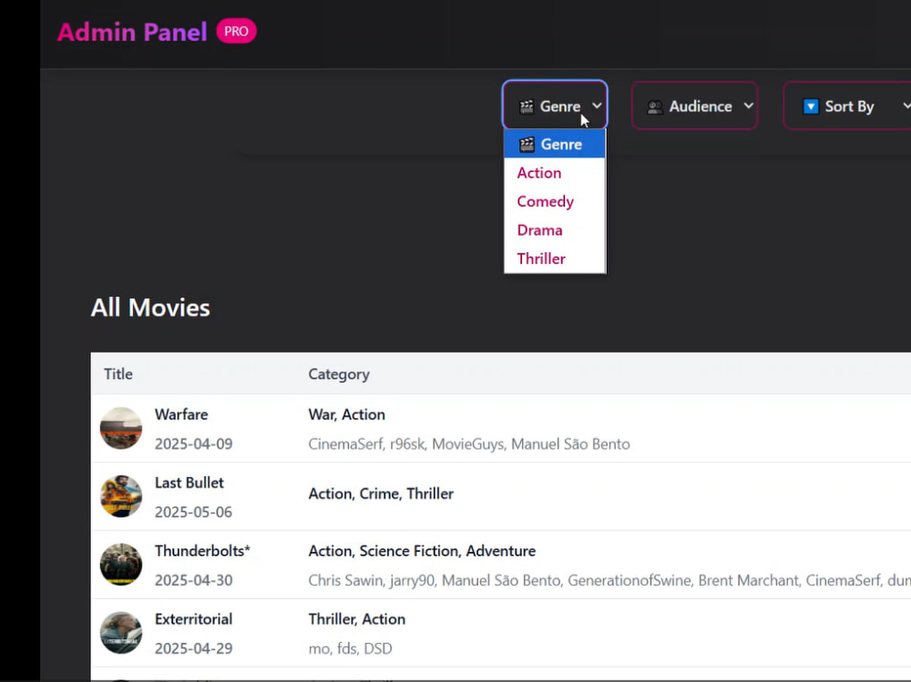
Task: Click the date 2025-04-09
Action: tap(193, 443)
